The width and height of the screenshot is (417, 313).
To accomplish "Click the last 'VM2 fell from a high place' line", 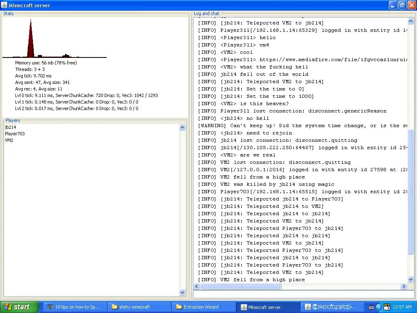I will click(252, 280).
